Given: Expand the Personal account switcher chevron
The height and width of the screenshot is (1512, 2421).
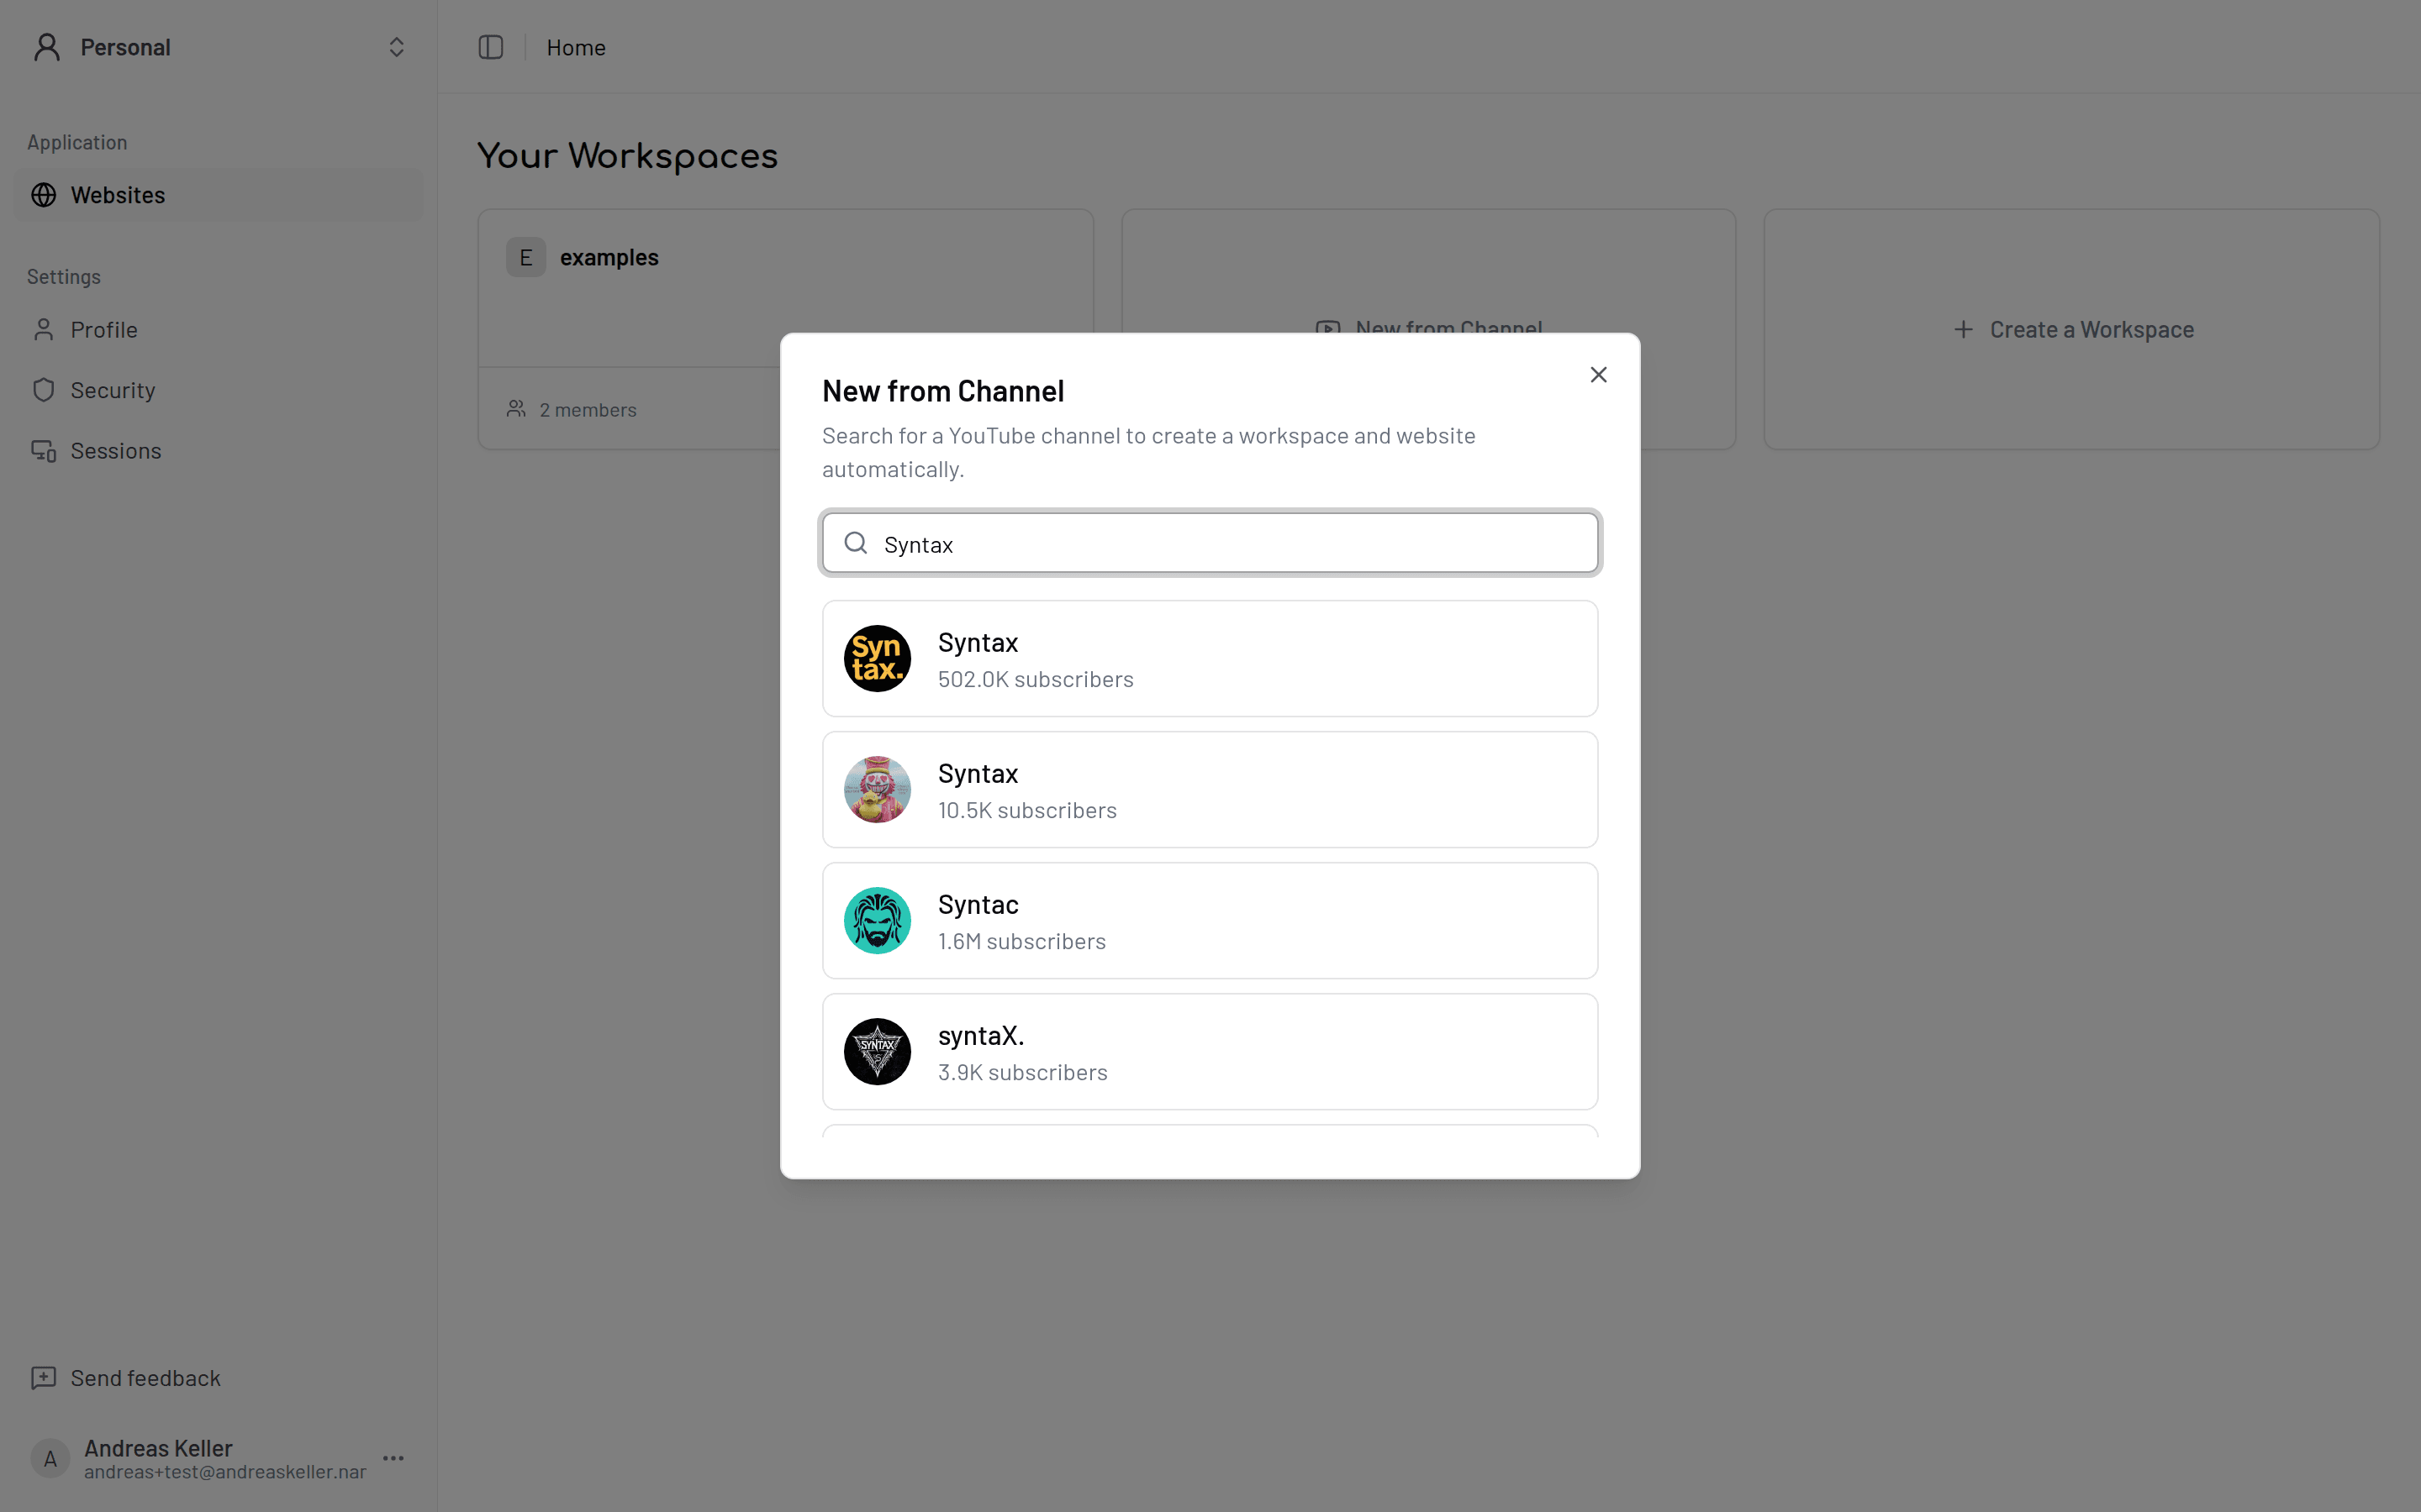Looking at the screenshot, I should (x=396, y=47).
